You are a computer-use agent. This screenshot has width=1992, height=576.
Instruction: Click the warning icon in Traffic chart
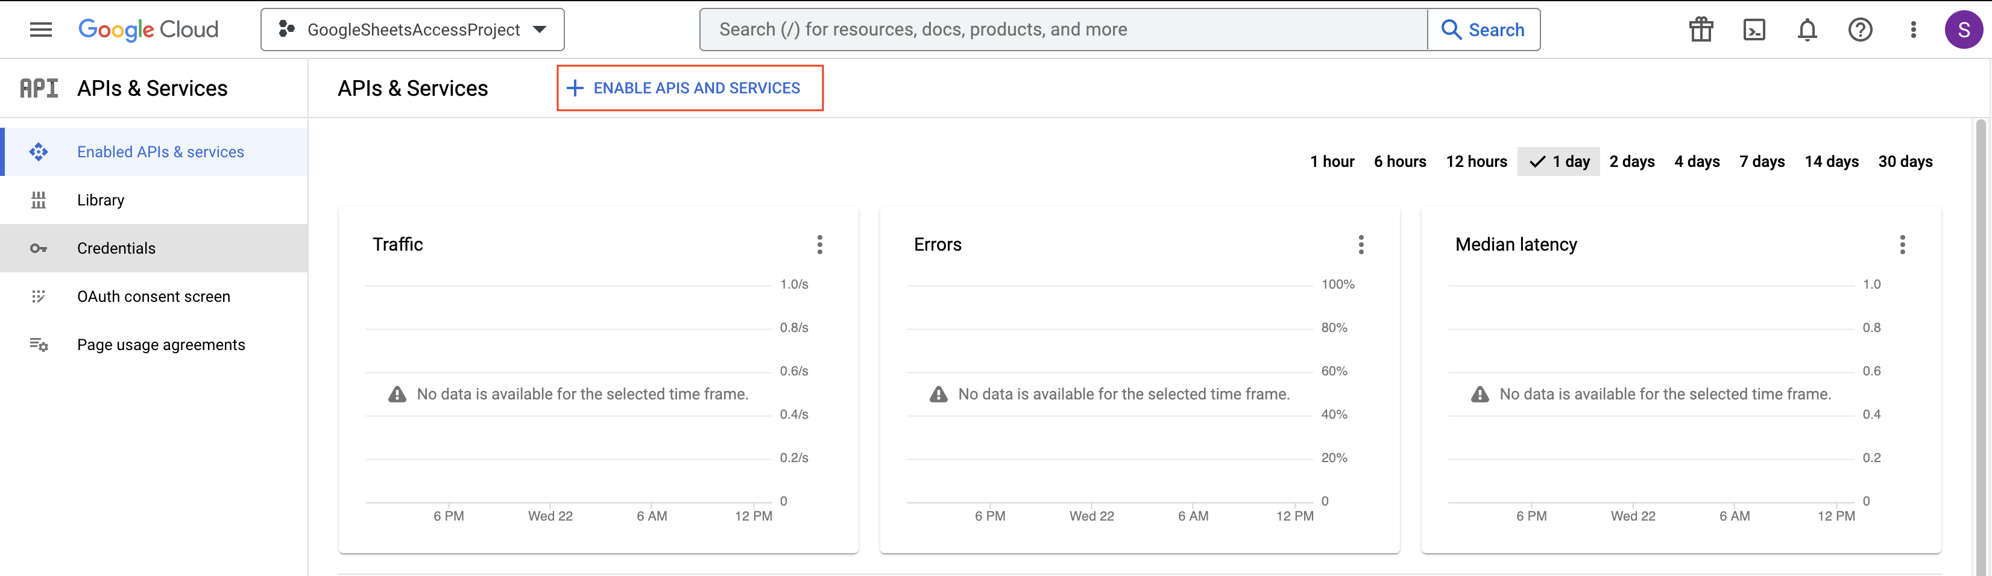[x=397, y=394]
